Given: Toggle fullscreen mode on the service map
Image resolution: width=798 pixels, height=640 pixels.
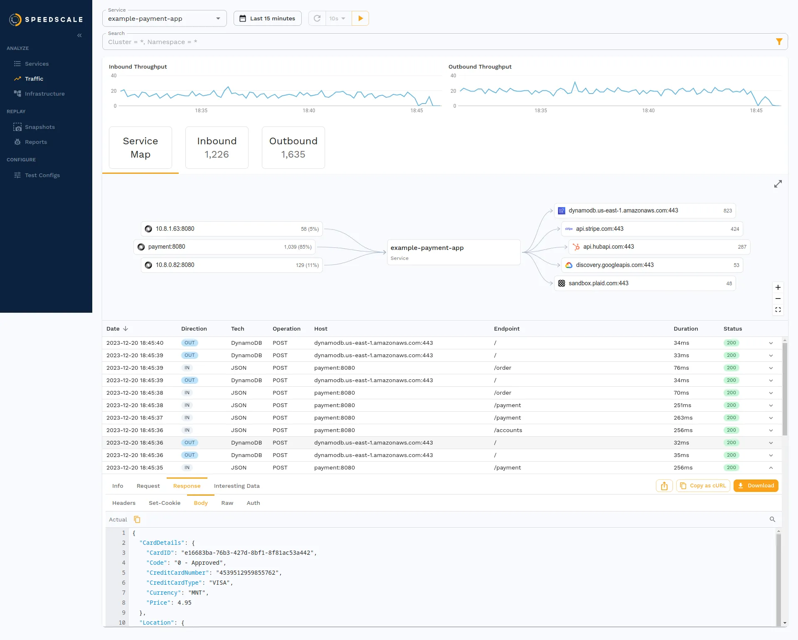Looking at the screenshot, I should tap(778, 309).
